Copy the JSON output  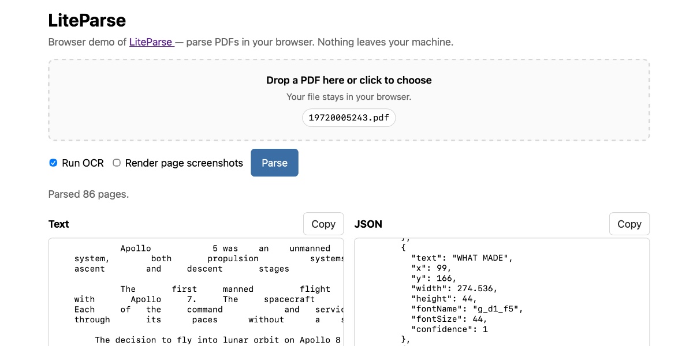(x=629, y=224)
